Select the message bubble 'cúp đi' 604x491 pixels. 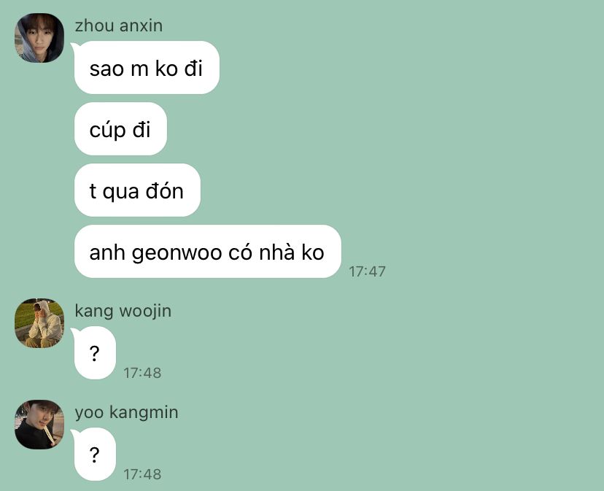pos(120,129)
